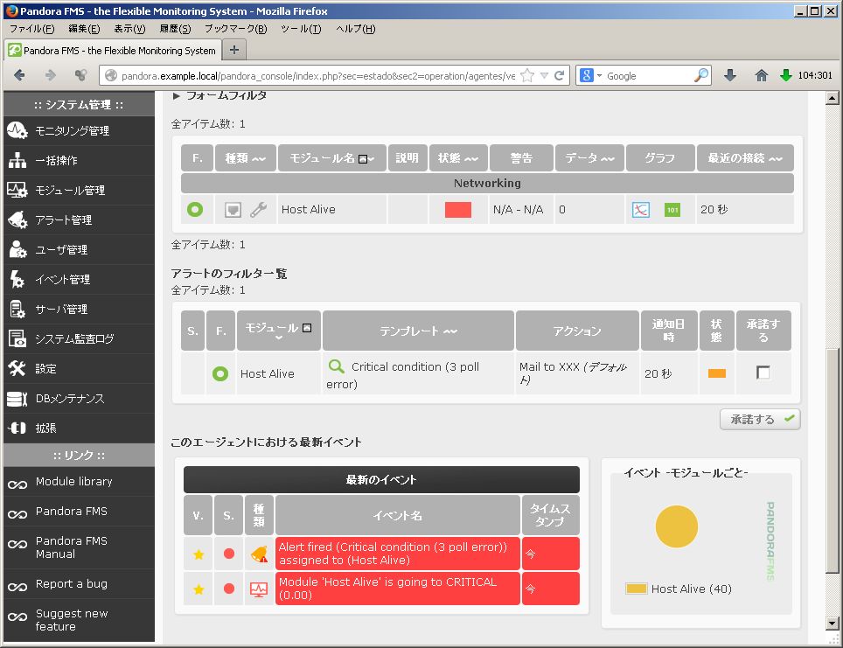
Task: Click the page scrollbar down arrow
Action: (833, 624)
